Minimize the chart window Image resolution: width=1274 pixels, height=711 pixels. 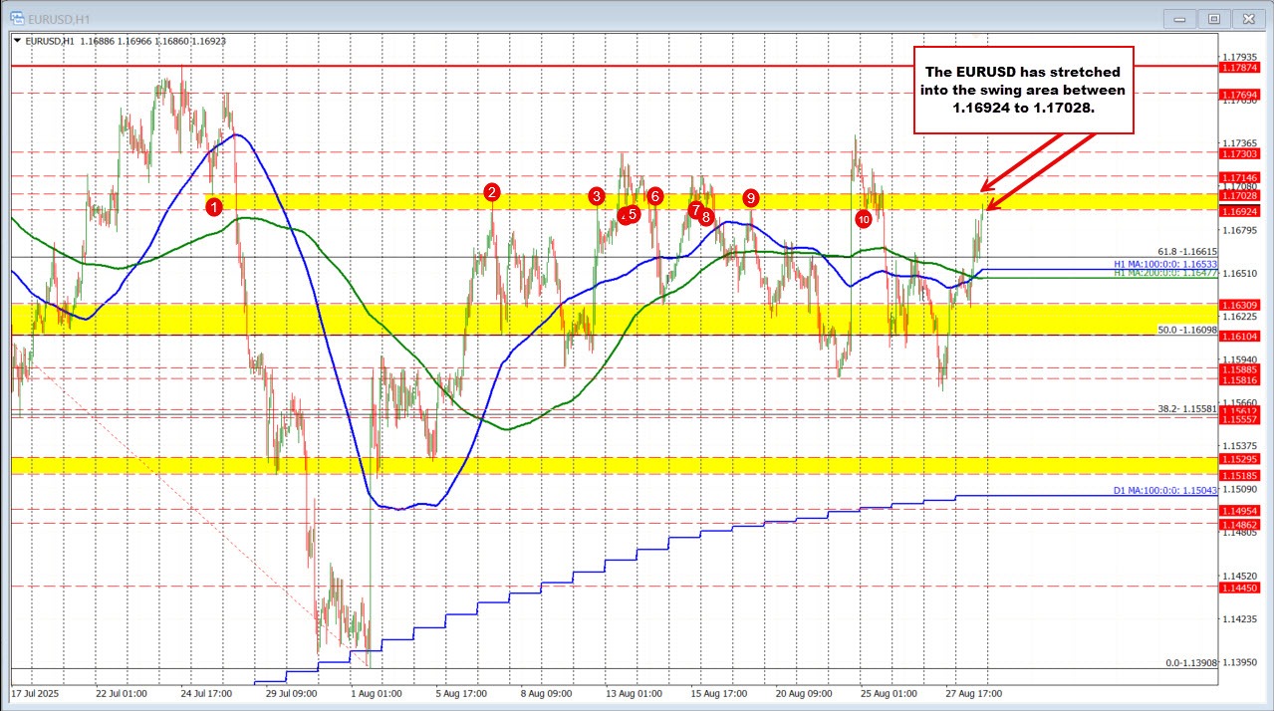1181,18
